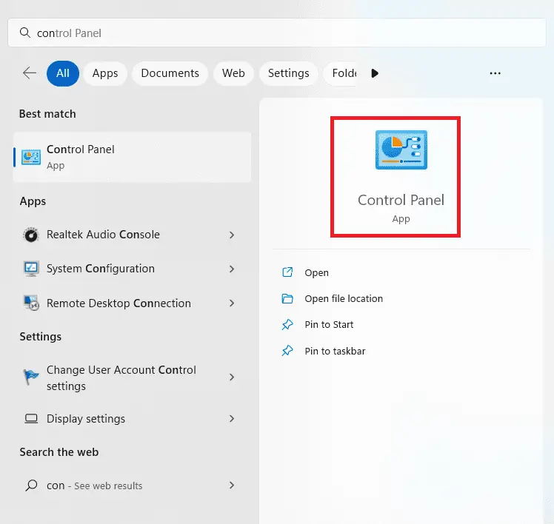Click the search input containing control Panel
Viewport: 554px width, 524px height.
click(277, 33)
